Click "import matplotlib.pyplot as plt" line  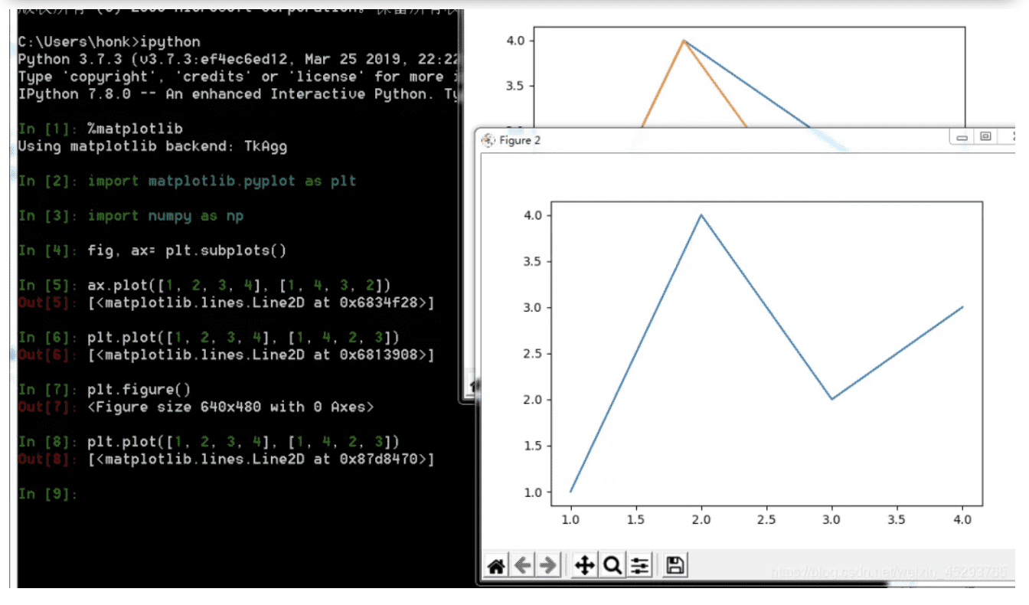point(222,181)
